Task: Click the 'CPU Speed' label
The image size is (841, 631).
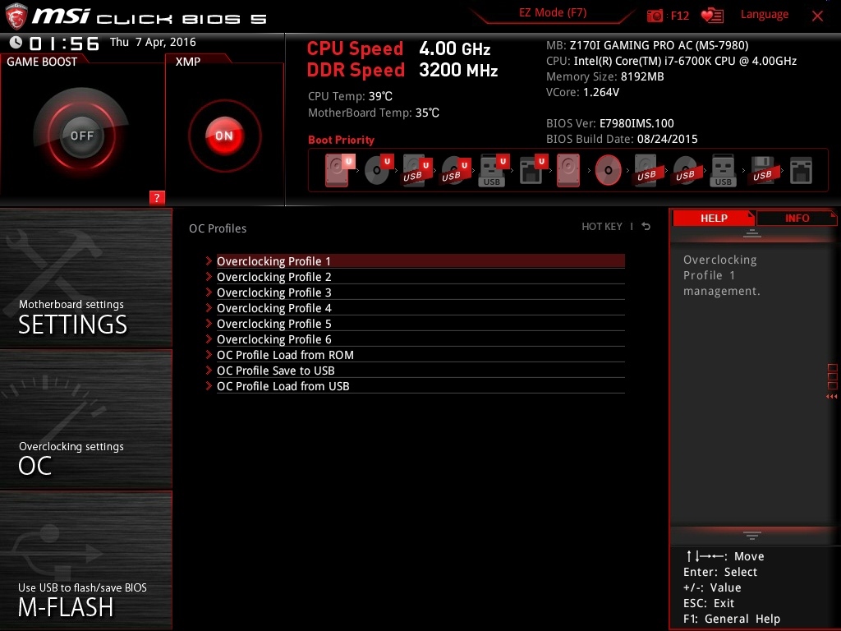Action: [x=355, y=48]
